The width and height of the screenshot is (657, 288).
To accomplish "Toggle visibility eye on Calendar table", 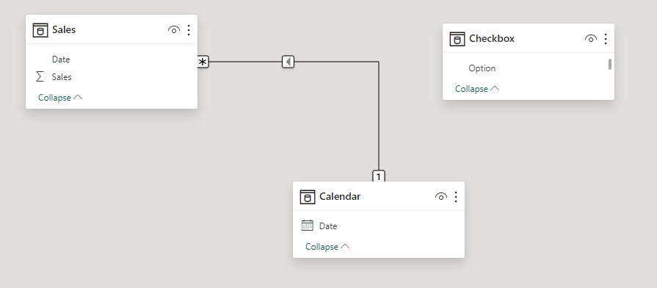I will click(441, 196).
